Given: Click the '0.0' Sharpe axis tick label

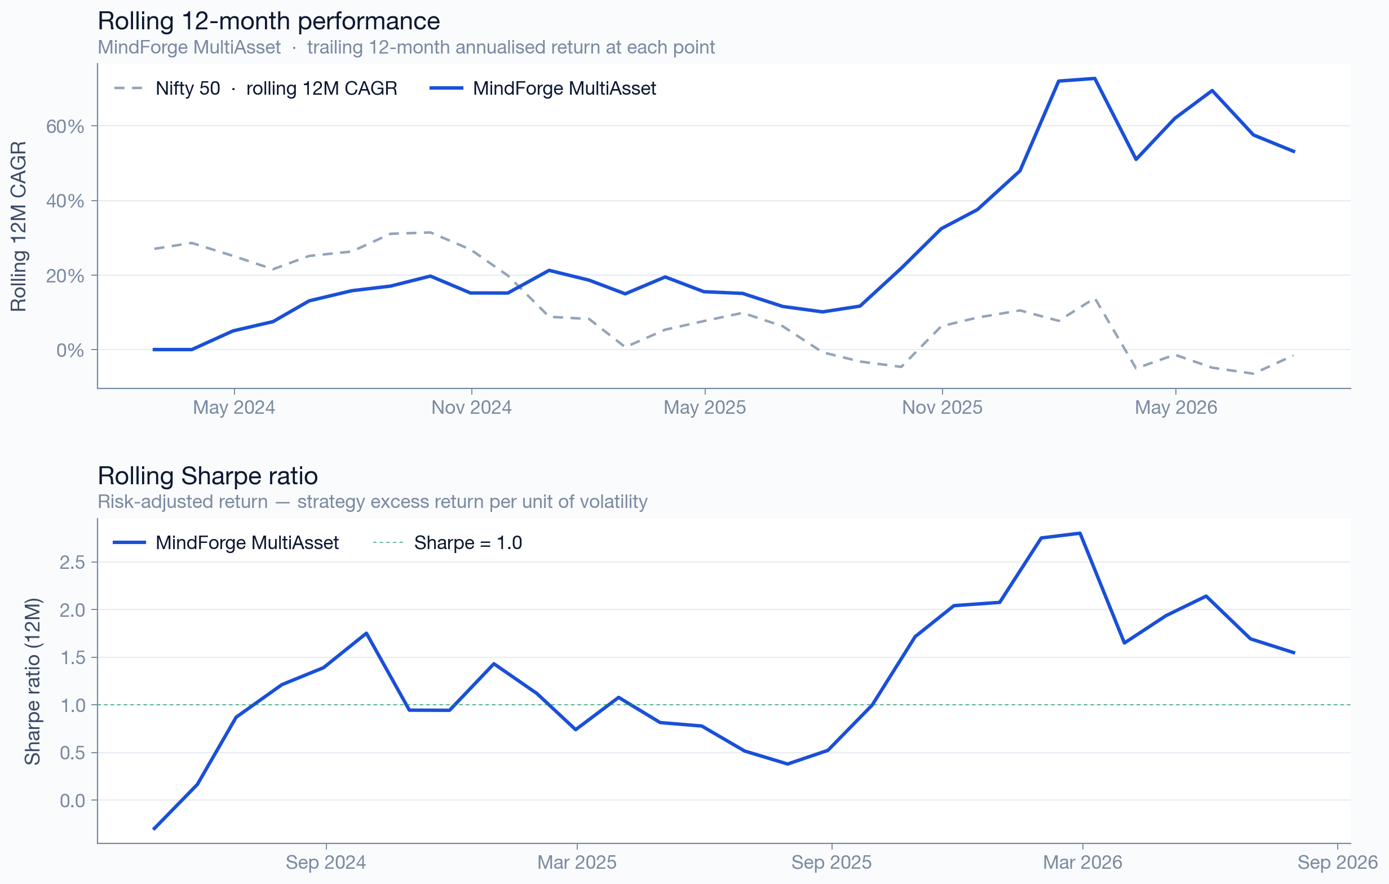Looking at the screenshot, I should click(72, 801).
